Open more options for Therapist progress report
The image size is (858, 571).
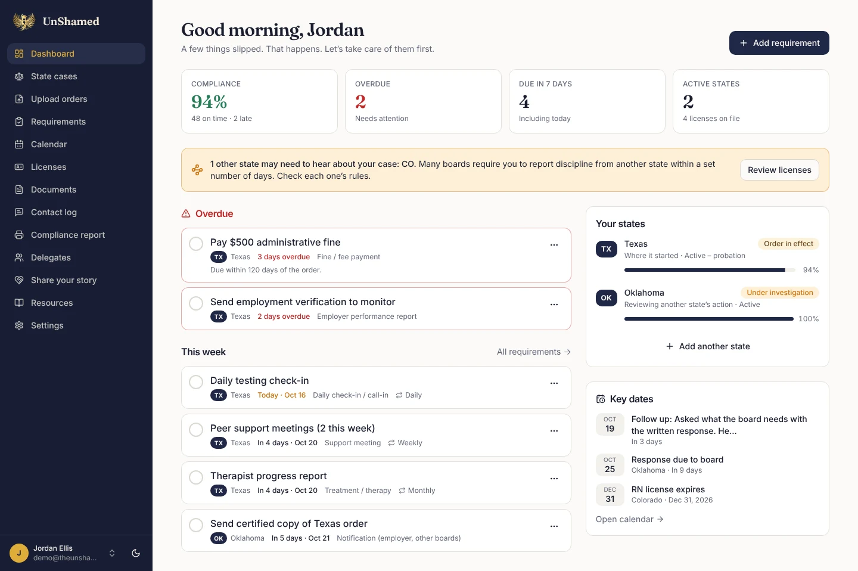(554, 479)
